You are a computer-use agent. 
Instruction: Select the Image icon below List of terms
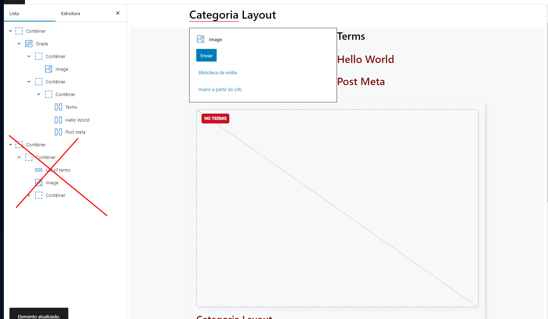39,183
